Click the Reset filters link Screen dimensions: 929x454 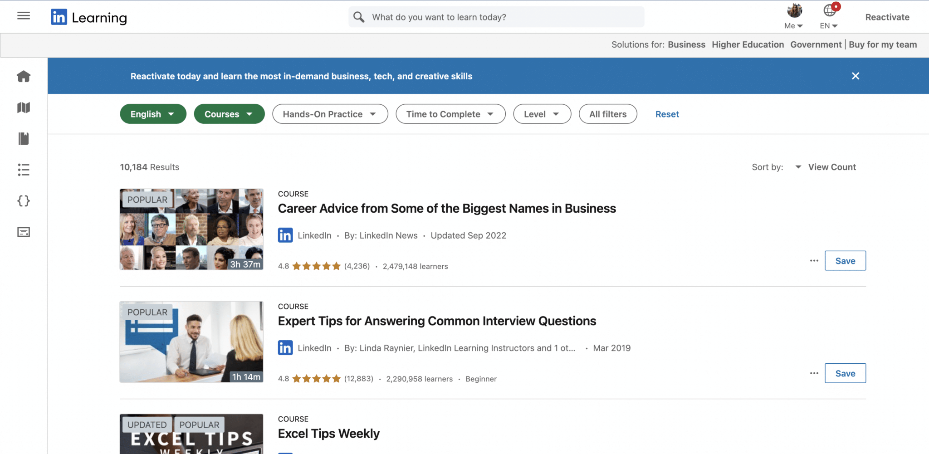pos(667,114)
